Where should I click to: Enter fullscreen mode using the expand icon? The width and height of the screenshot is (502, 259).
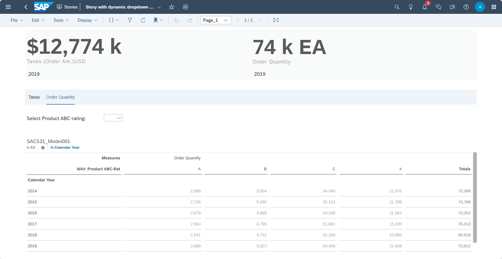point(276,20)
